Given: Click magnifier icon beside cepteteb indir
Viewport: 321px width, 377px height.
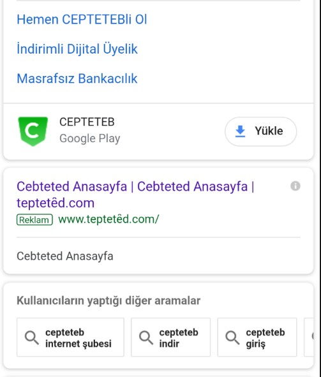Looking at the screenshot, I should tap(146, 337).
